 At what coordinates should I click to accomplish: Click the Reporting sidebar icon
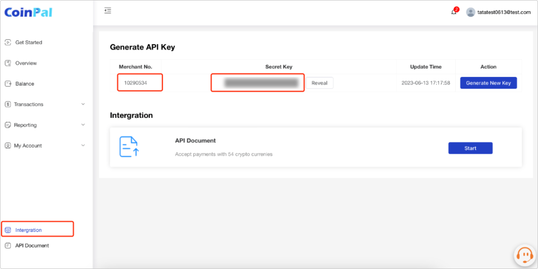pyautogui.click(x=8, y=125)
